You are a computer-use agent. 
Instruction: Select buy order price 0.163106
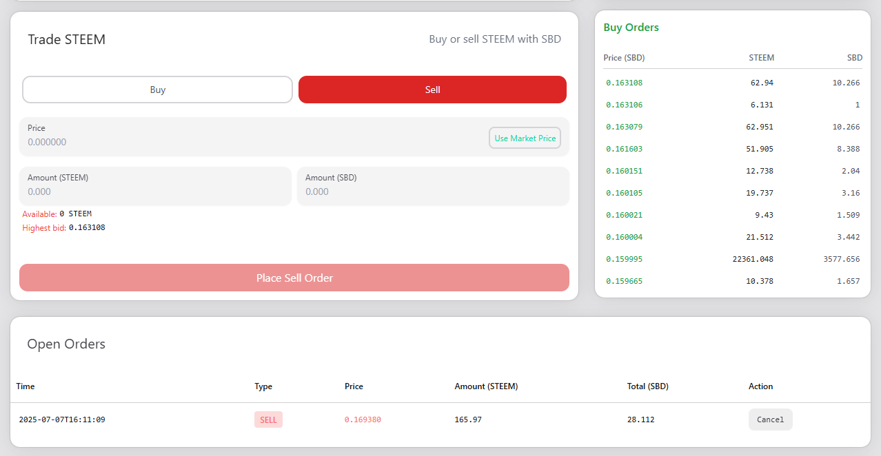625,105
